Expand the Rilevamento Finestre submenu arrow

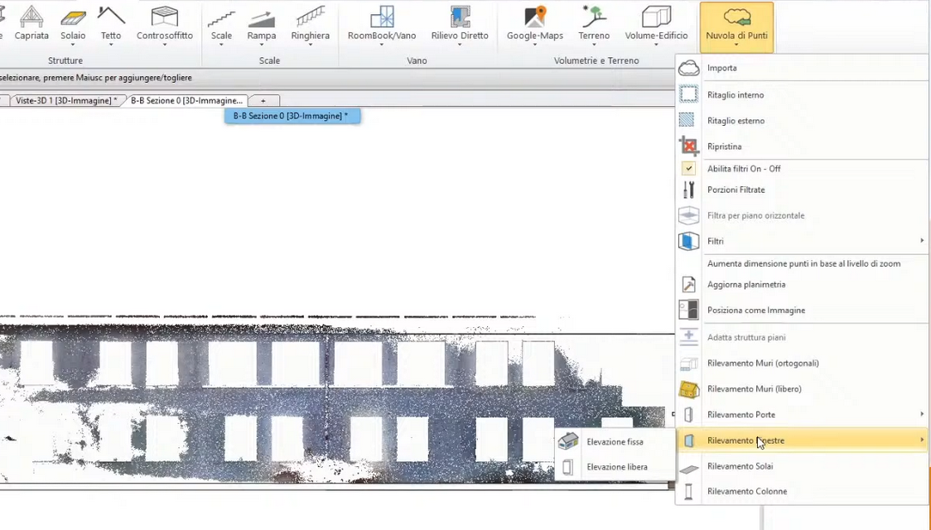(x=922, y=440)
